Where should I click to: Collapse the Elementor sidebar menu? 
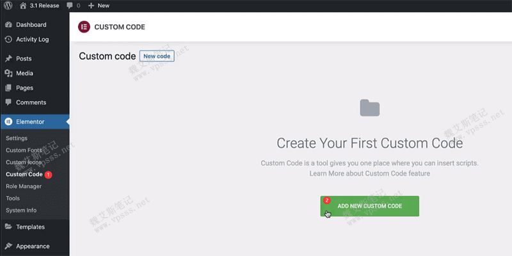point(30,121)
